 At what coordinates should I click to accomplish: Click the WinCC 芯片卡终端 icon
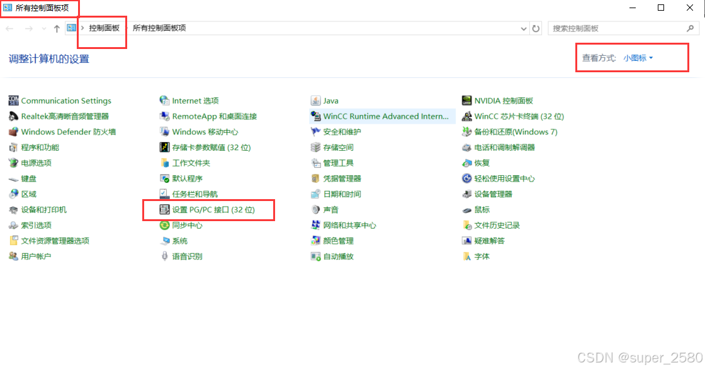point(466,116)
